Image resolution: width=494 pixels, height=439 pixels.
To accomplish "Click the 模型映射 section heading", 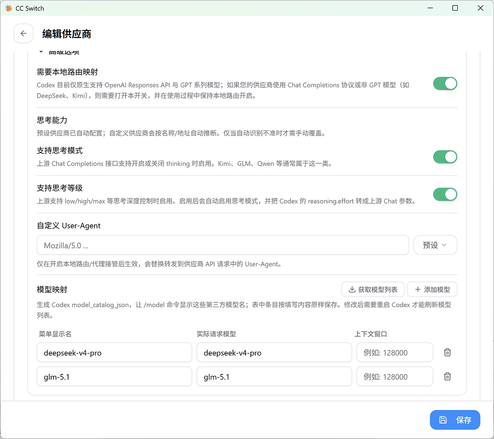I will click(52, 289).
